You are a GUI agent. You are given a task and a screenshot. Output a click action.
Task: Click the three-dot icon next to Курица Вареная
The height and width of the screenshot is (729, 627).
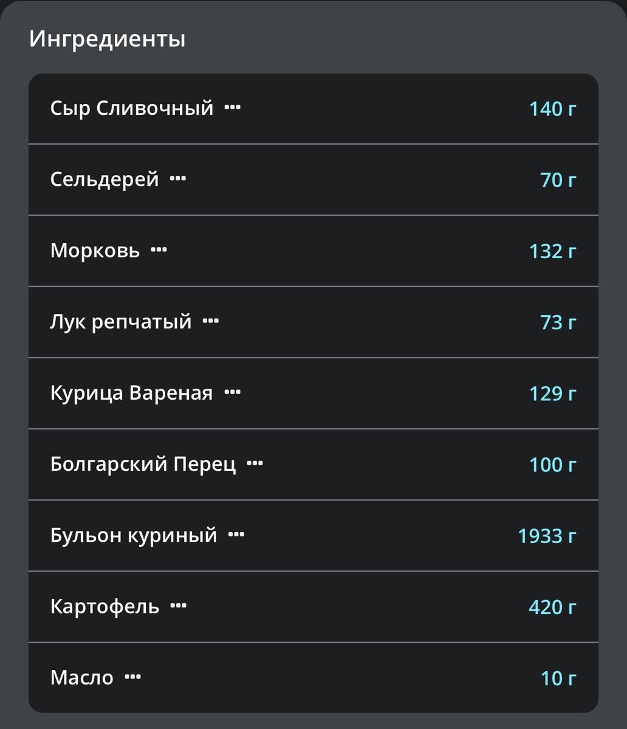[233, 392]
